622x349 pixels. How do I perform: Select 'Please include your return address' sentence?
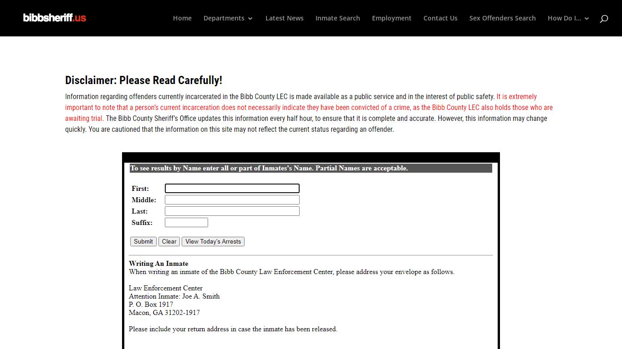[233, 329]
